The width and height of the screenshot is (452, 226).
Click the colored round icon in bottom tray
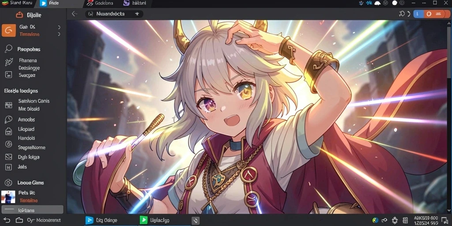(x=375, y=220)
